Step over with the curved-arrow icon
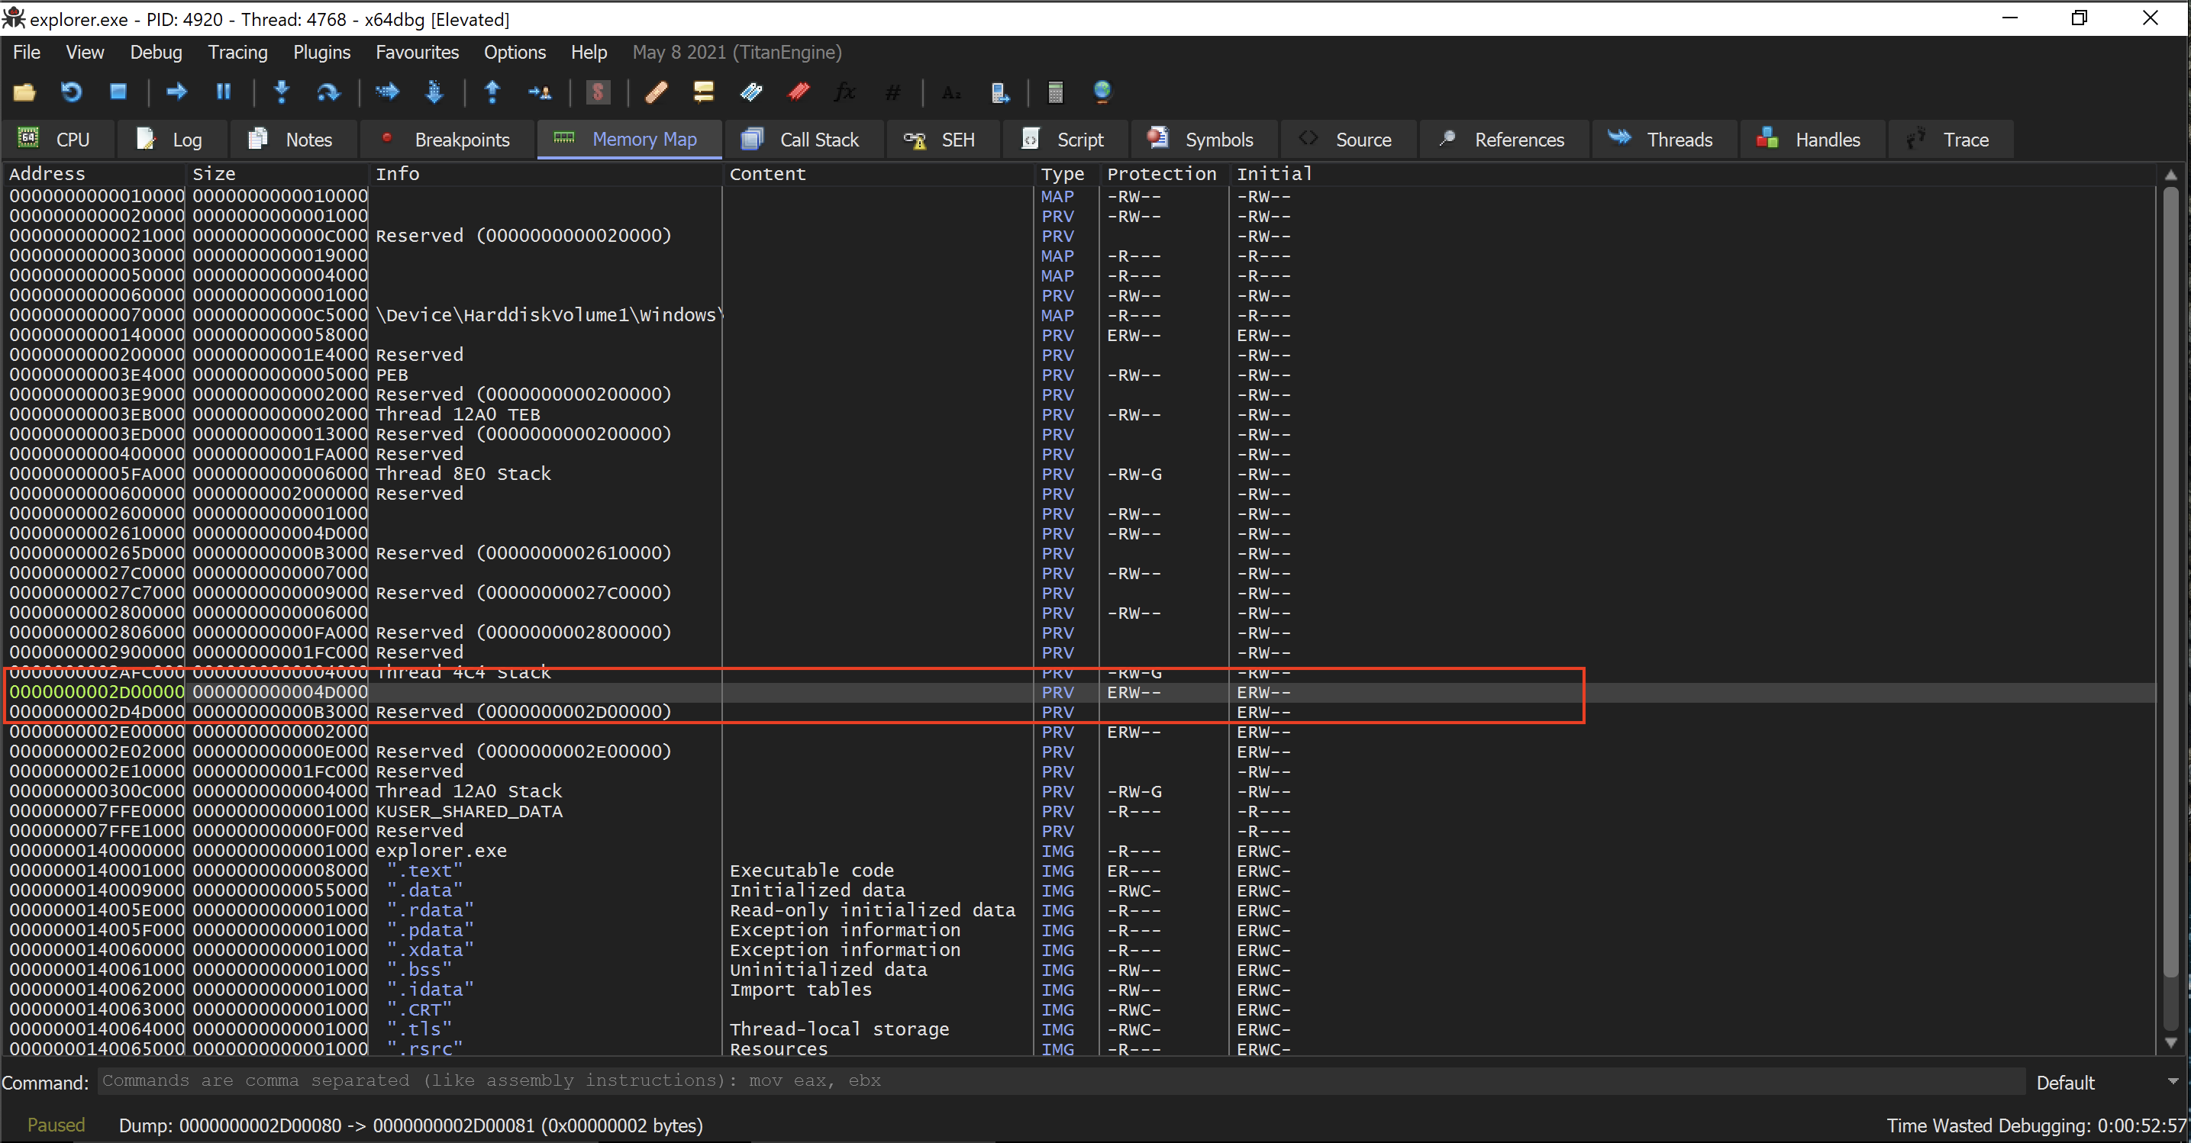The width and height of the screenshot is (2191, 1143). [328, 92]
